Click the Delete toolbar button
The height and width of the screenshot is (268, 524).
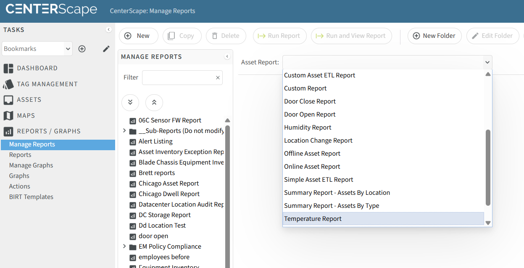click(226, 36)
